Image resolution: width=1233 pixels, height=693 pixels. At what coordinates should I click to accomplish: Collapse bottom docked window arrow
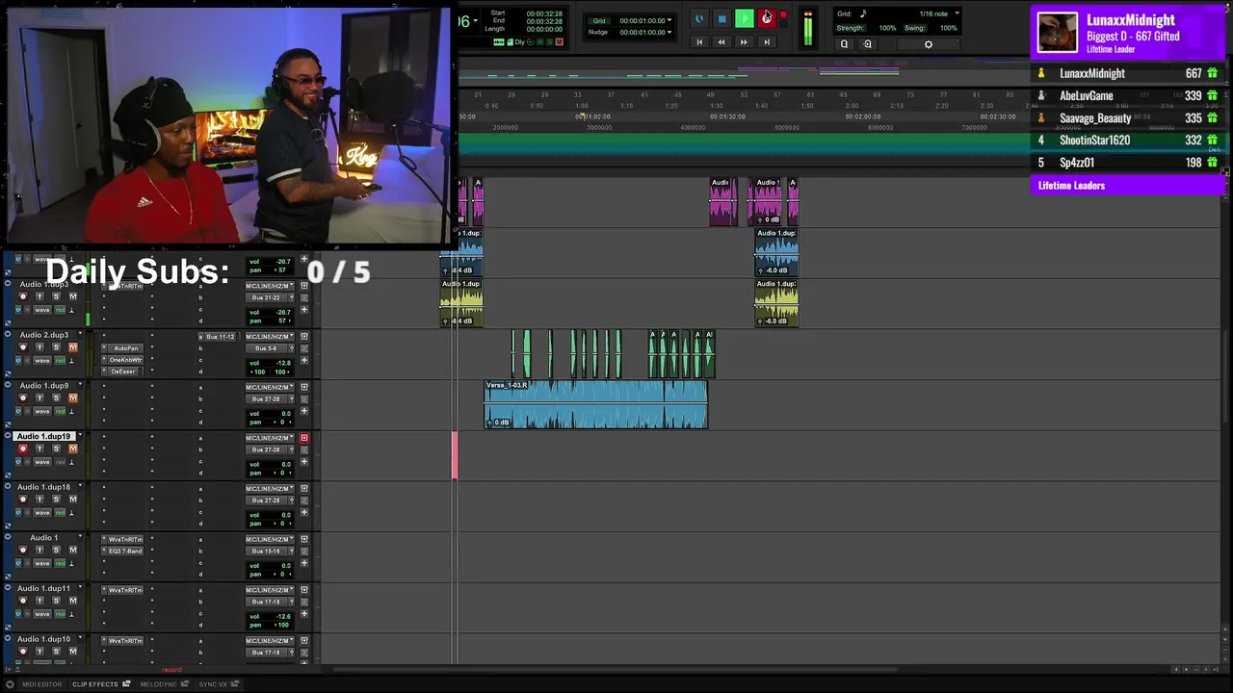coord(11,684)
